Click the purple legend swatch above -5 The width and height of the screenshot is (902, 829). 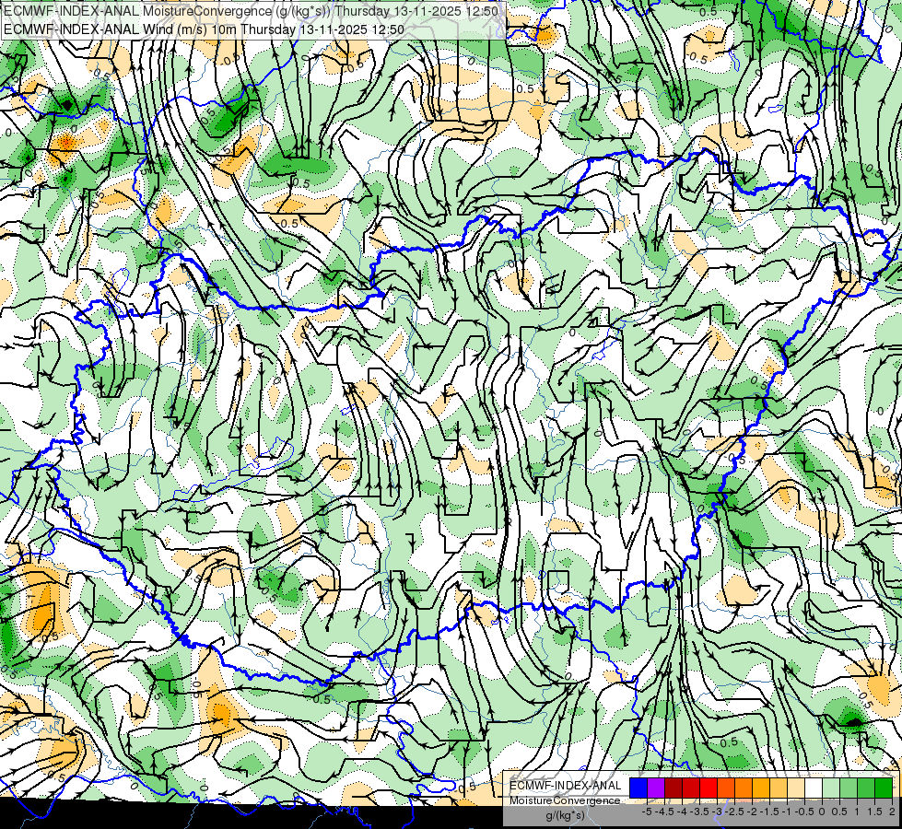tap(656, 788)
